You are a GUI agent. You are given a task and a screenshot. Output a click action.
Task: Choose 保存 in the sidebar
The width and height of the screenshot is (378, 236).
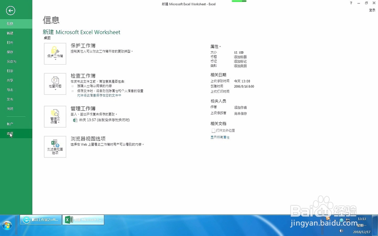[16, 52]
